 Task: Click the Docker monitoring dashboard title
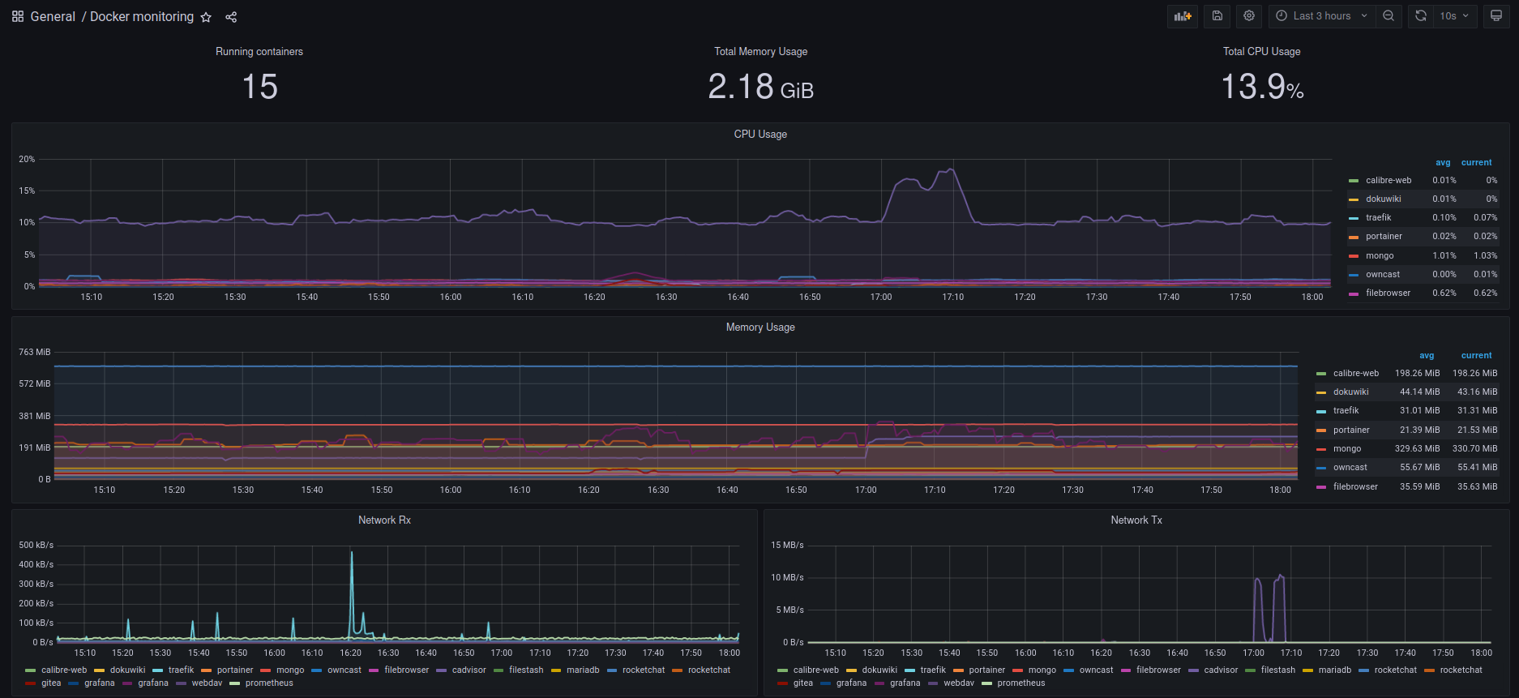[x=142, y=17]
